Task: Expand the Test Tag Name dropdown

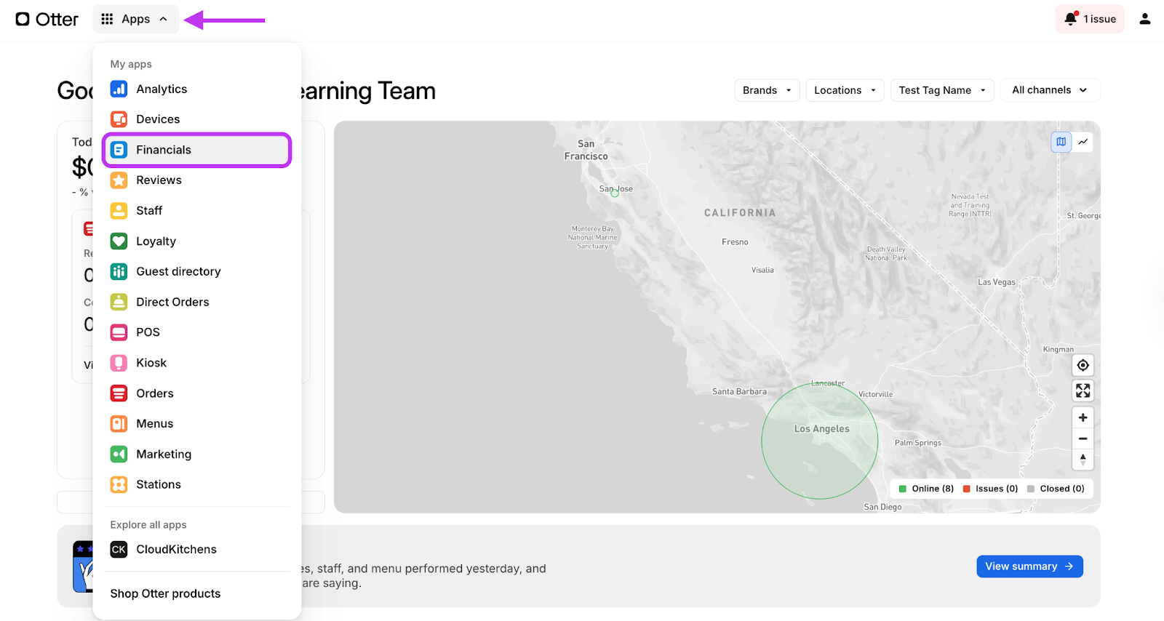Action: [942, 90]
